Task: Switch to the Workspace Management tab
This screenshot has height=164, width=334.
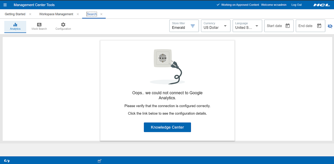Action: (x=56, y=14)
